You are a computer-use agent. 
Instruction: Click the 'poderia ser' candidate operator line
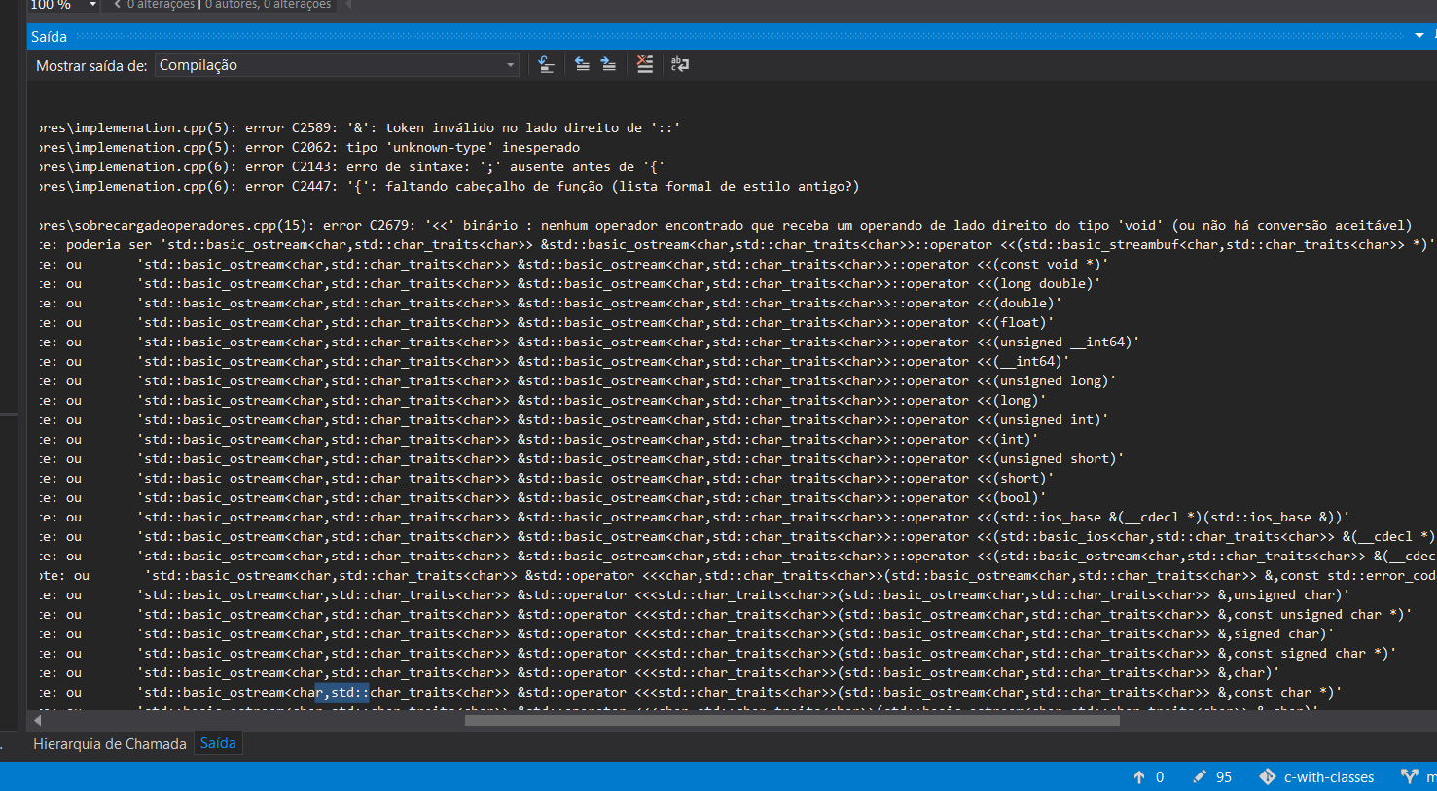(x=736, y=244)
